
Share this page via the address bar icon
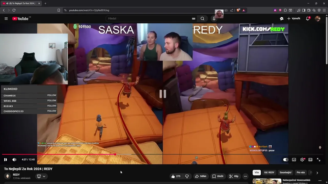tap(232, 10)
